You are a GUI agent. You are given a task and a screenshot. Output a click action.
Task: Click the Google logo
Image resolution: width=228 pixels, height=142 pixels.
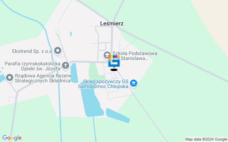(12, 138)
